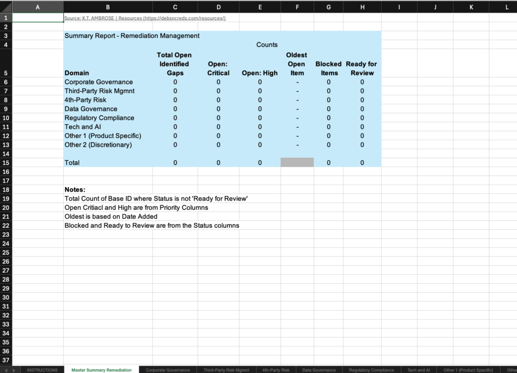Select the column F header
Screen dimensions: 517x373
(x=297, y=7)
